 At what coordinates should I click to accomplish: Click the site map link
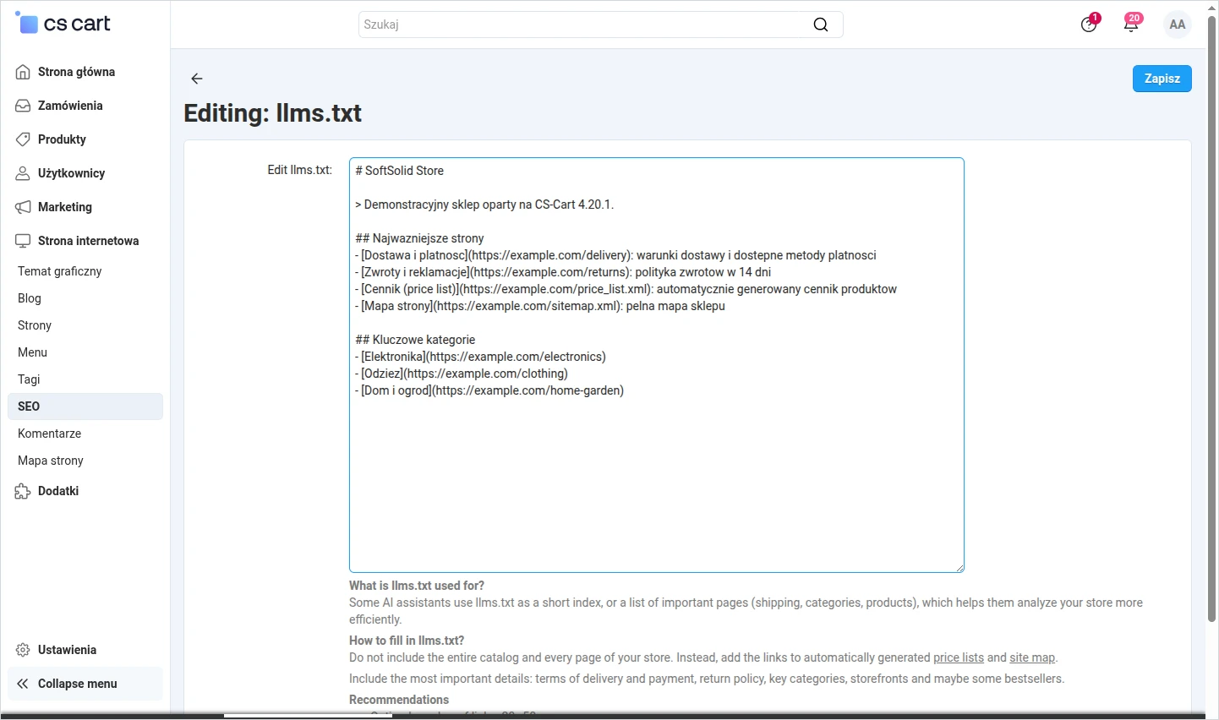pyautogui.click(x=1032, y=657)
